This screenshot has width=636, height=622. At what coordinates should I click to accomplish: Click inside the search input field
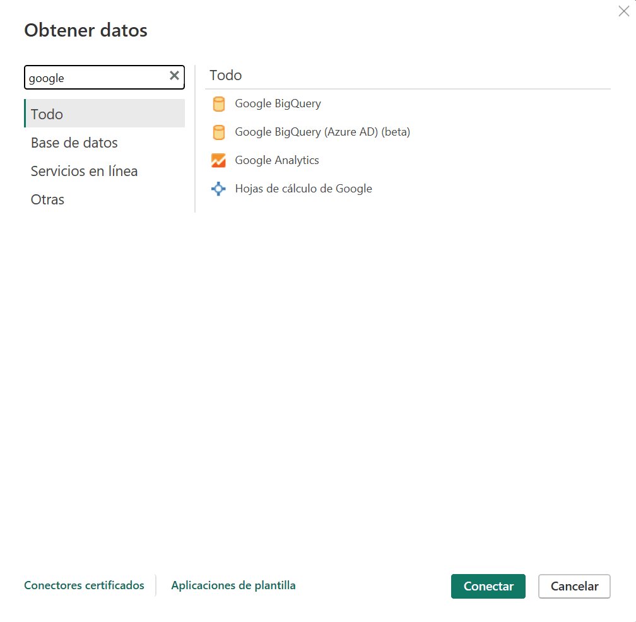pyautogui.click(x=95, y=77)
